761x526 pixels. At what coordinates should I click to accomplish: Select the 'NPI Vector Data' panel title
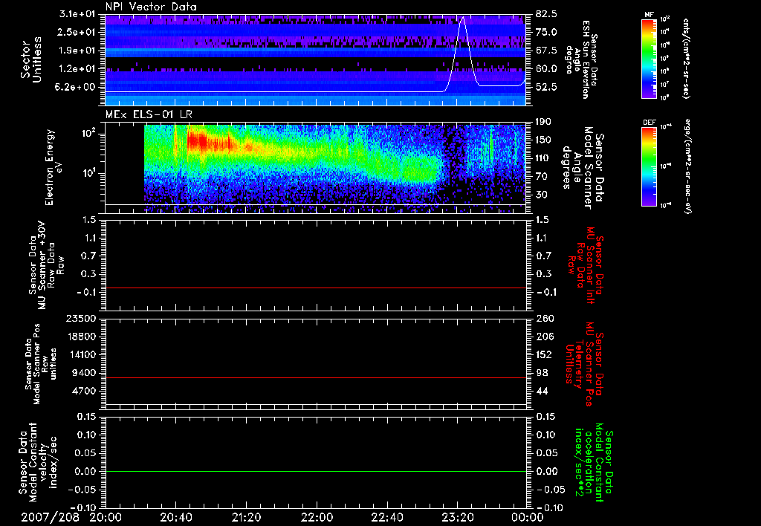coord(151,7)
